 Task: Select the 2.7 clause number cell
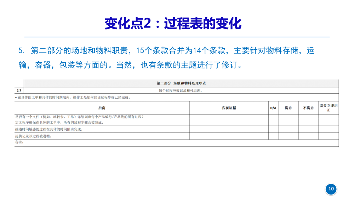19,91
